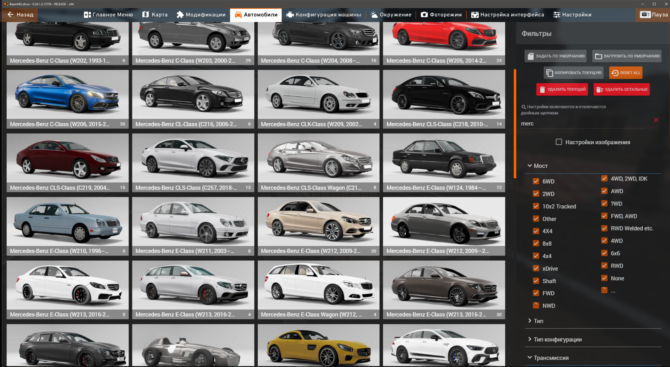Select the blue Mercedes-Benz C-Class W206
Viewport: 670px width, 367px height.
click(x=68, y=99)
